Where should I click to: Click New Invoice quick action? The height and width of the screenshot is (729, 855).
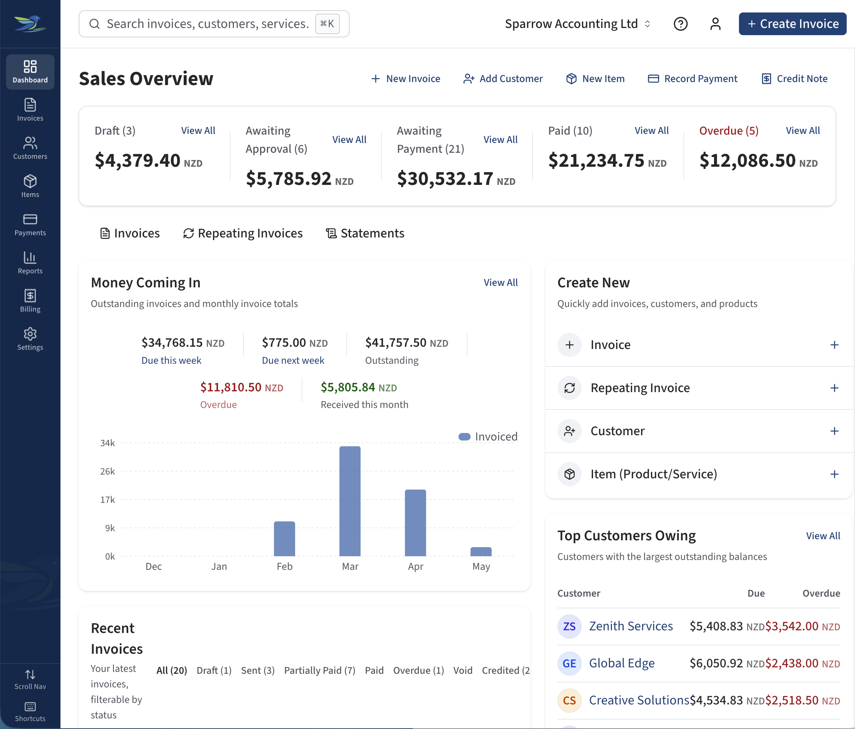(x=406, y=78)
